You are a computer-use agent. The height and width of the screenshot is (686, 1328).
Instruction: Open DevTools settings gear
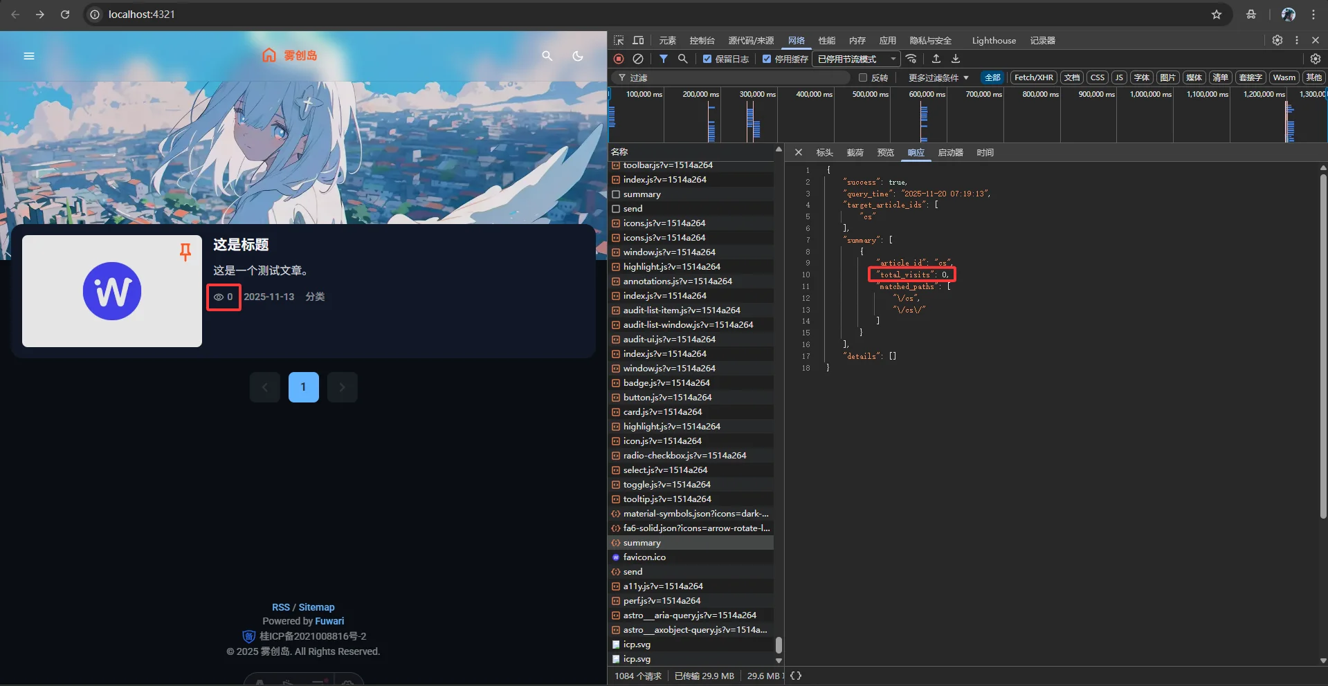coord(1277,40)
